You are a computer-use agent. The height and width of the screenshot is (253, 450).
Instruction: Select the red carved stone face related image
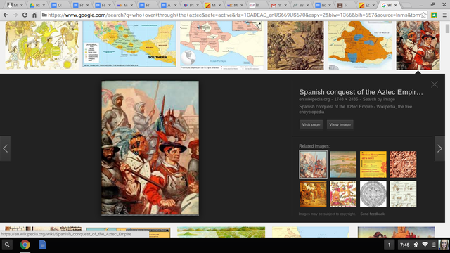[403, 164]
